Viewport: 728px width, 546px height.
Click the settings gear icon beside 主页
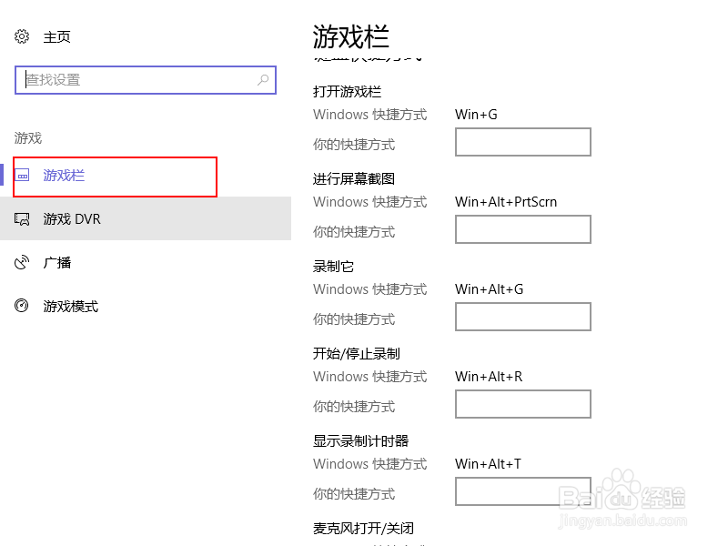(22, 36)
